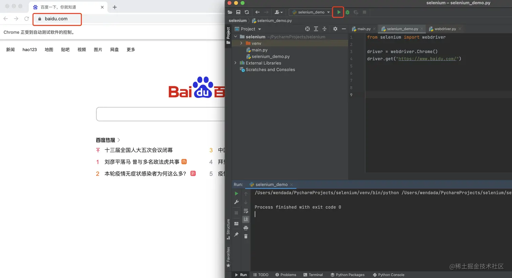Viewport: 512px width, 278px height.
Task: Rerun with Run panel green play
Action: pos(236,194)
